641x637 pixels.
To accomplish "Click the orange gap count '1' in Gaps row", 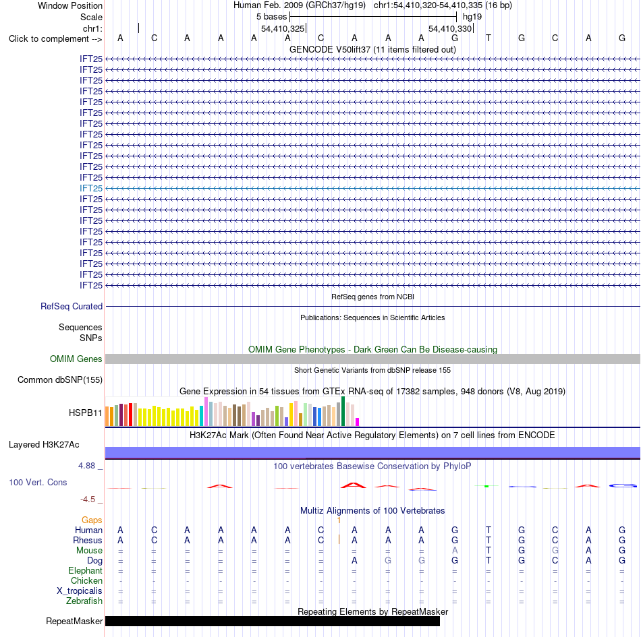I will pos(339,520).
